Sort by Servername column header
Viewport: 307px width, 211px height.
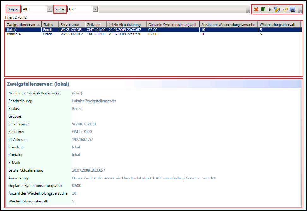pos(72,24)
